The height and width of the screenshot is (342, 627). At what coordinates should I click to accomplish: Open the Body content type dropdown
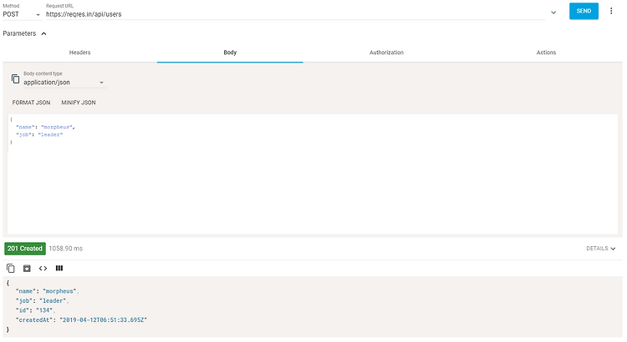pos(64,83)
